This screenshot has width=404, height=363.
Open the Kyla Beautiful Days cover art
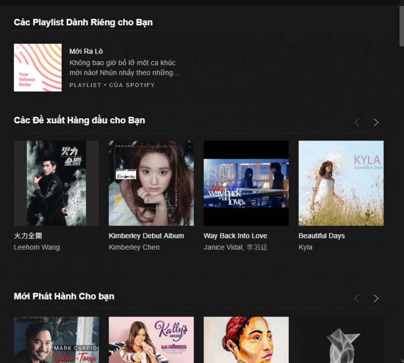click(341, 183)
